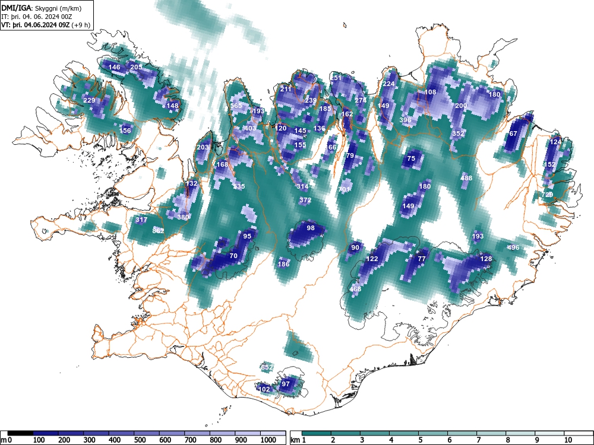
Task: Click the visibility value 224 on the map
Action: point(388,84)
